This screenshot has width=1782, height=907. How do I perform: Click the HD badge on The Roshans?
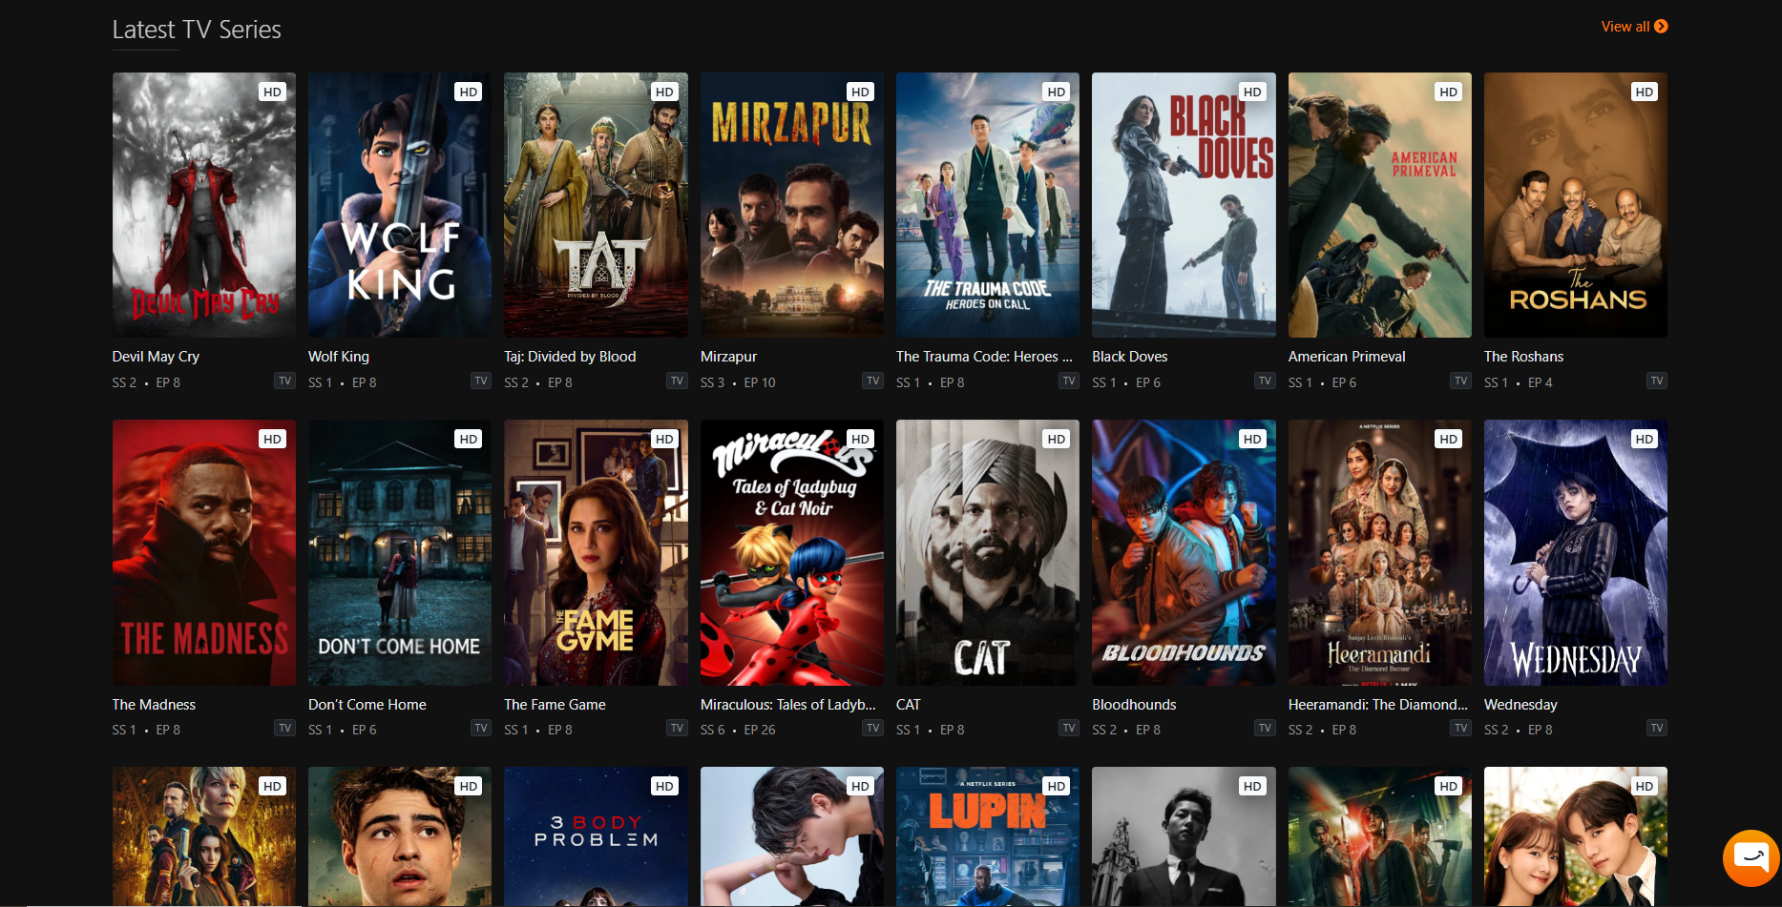point(1645,93)
